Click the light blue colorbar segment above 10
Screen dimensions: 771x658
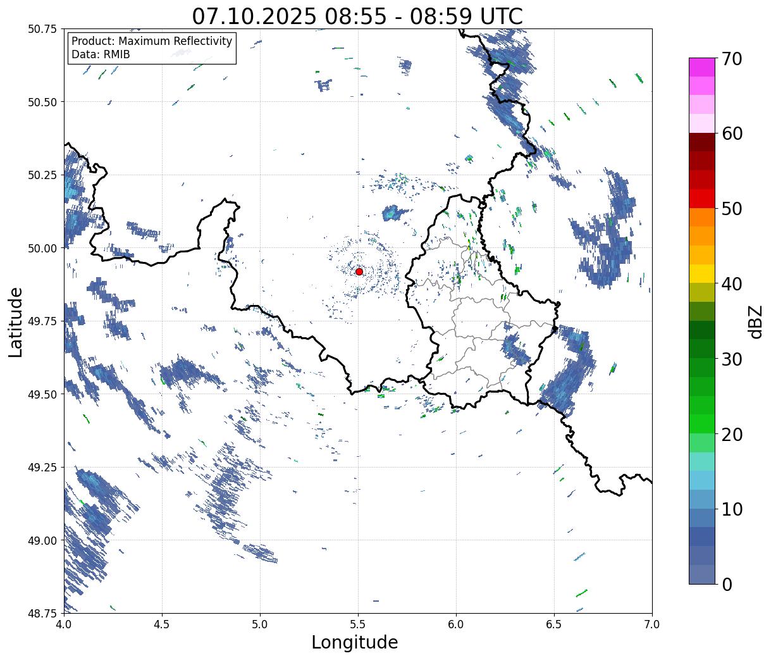[702, 499]
